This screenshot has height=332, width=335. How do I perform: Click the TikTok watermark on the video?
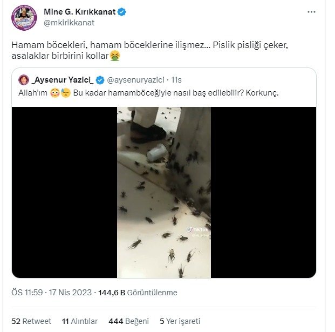197,229
